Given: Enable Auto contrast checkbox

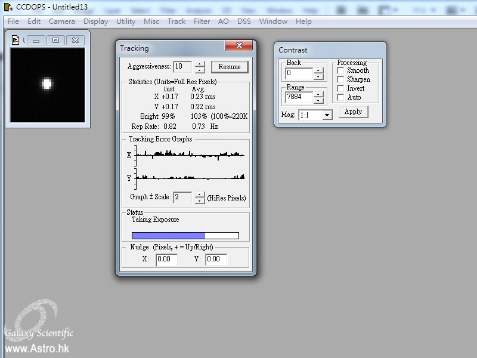Looking at the screenshot, I should tap(340, 97).
